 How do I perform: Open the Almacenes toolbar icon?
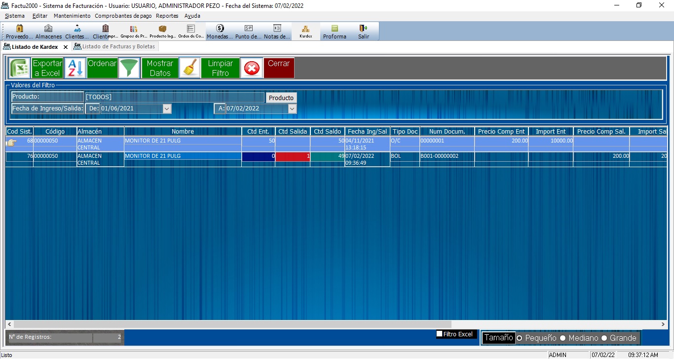(x=48, y=32)
